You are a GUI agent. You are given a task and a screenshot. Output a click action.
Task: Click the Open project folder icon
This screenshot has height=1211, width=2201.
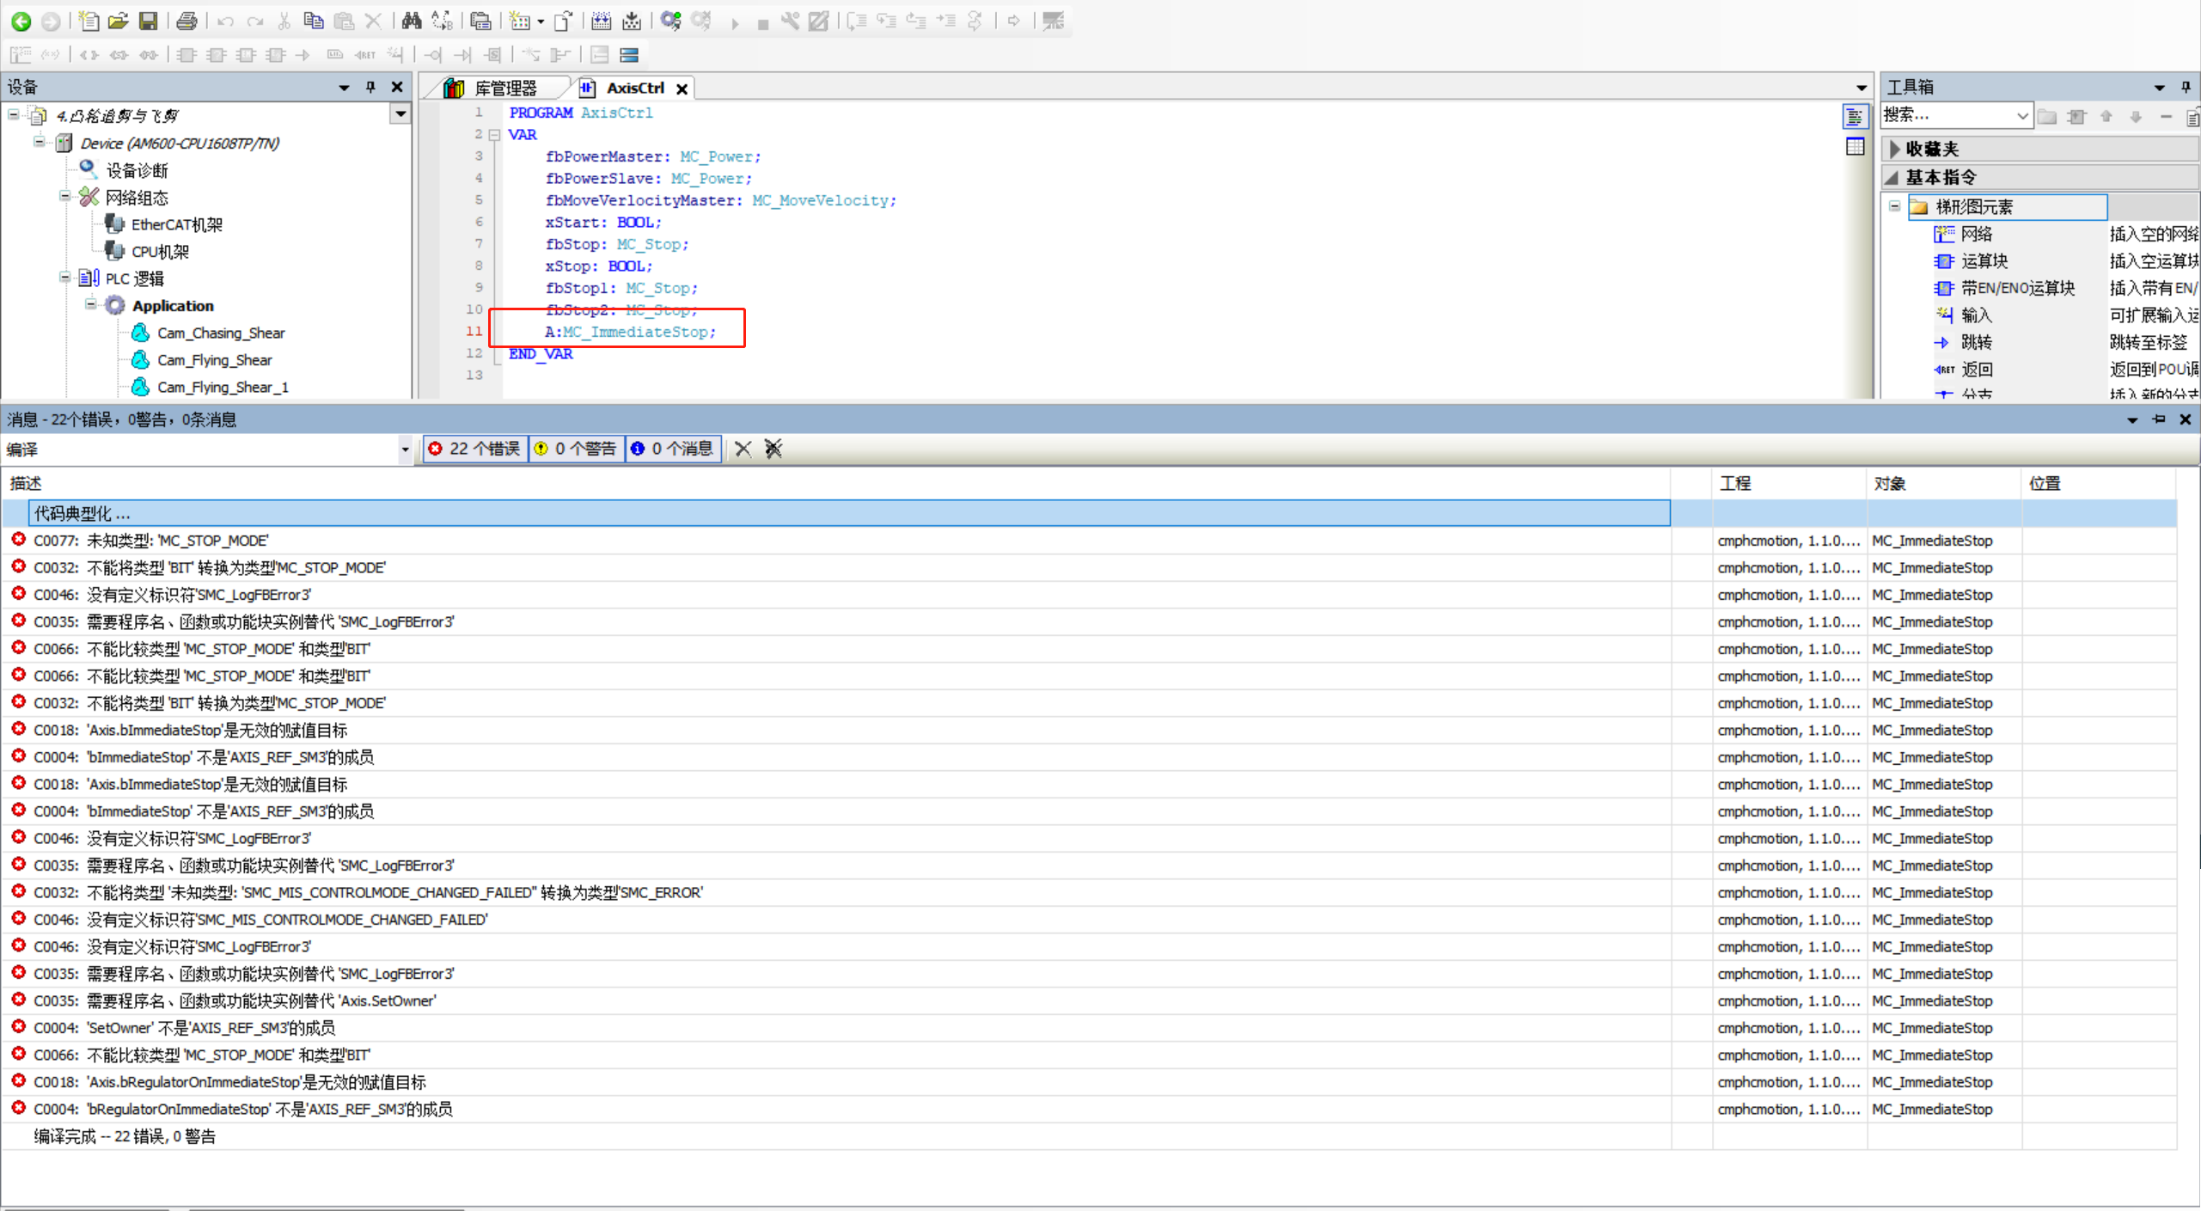click(119, 21)
